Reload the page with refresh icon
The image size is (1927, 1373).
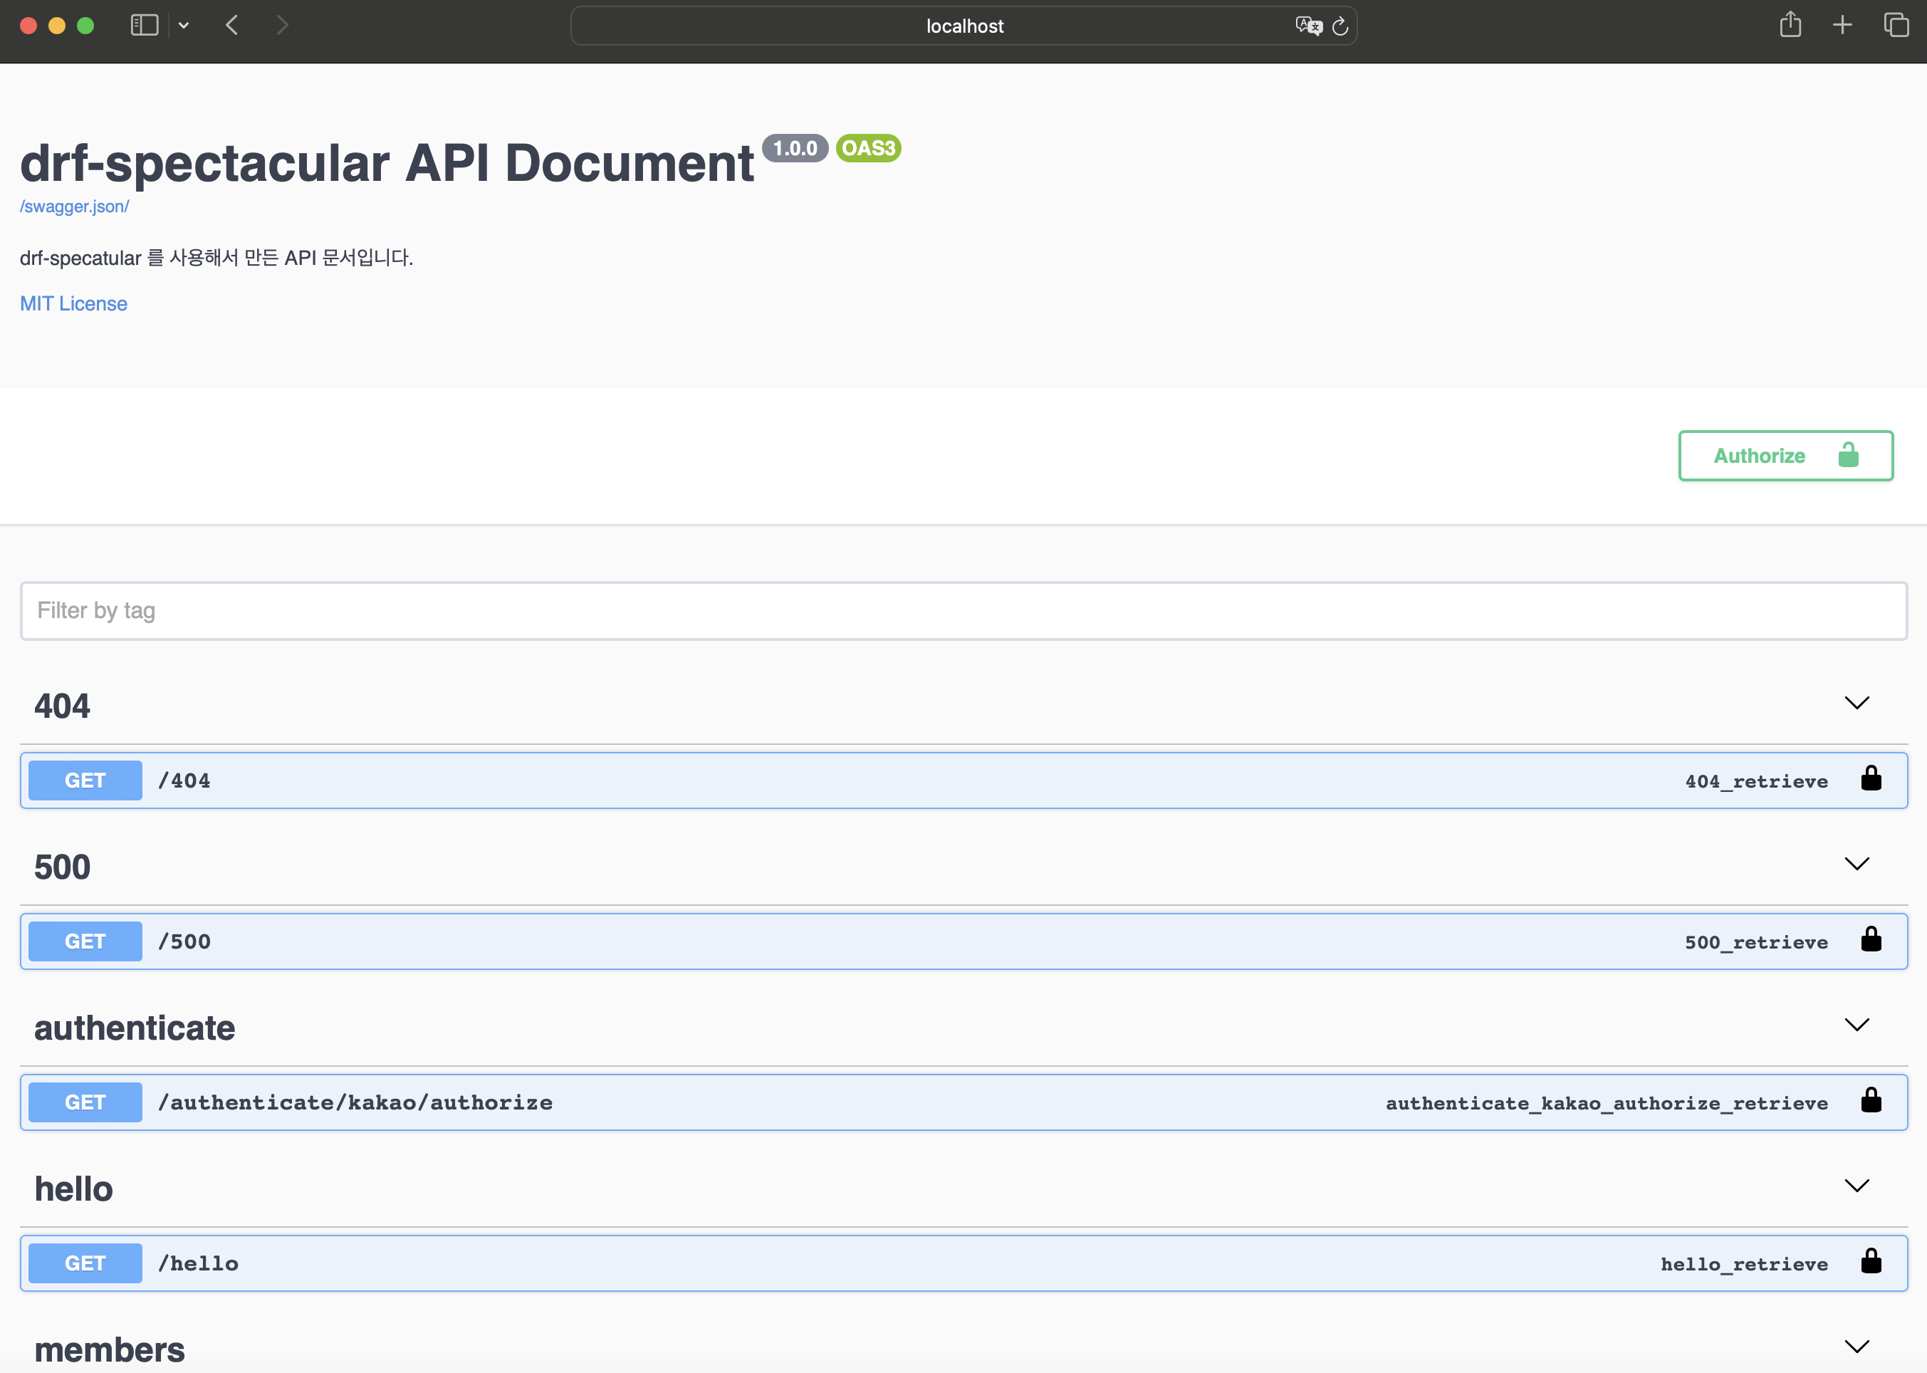coord(1339,26)
